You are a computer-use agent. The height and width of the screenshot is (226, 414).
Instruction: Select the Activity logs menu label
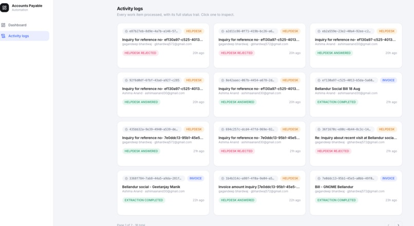(x=18, y=36)
